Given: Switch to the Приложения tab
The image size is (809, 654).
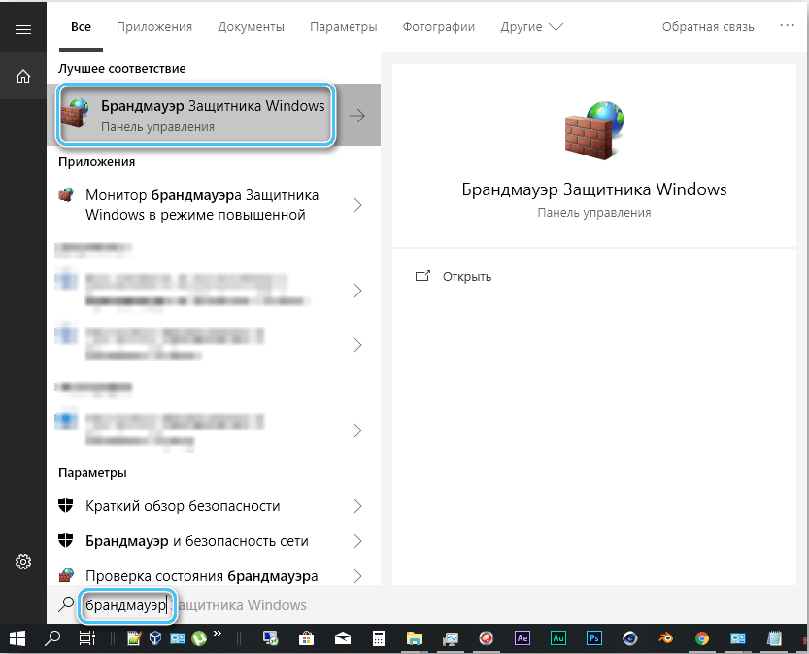Looking at the screenshot, I should pos(154,27).
